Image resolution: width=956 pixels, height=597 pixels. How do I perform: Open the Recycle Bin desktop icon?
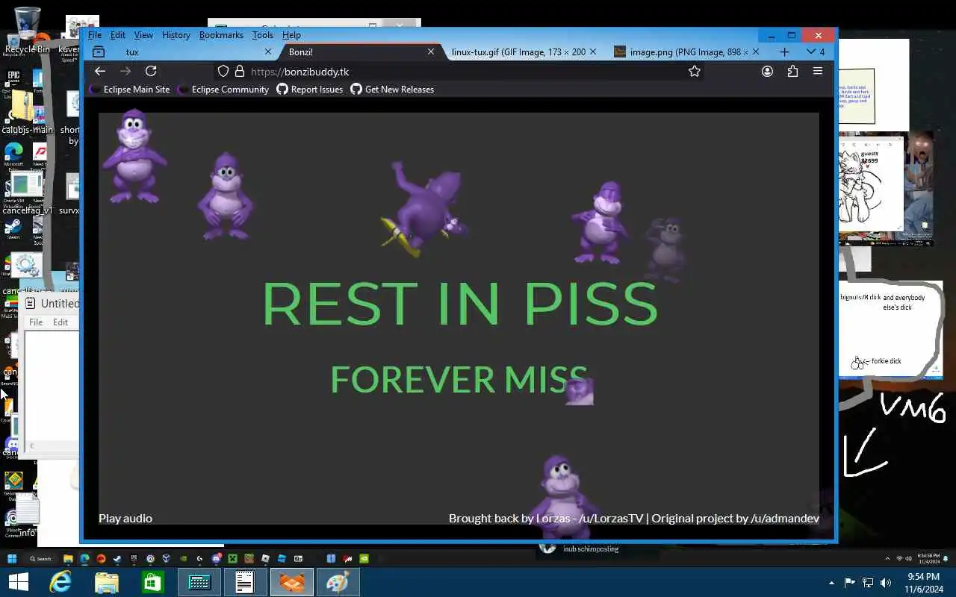click(27, 31)
